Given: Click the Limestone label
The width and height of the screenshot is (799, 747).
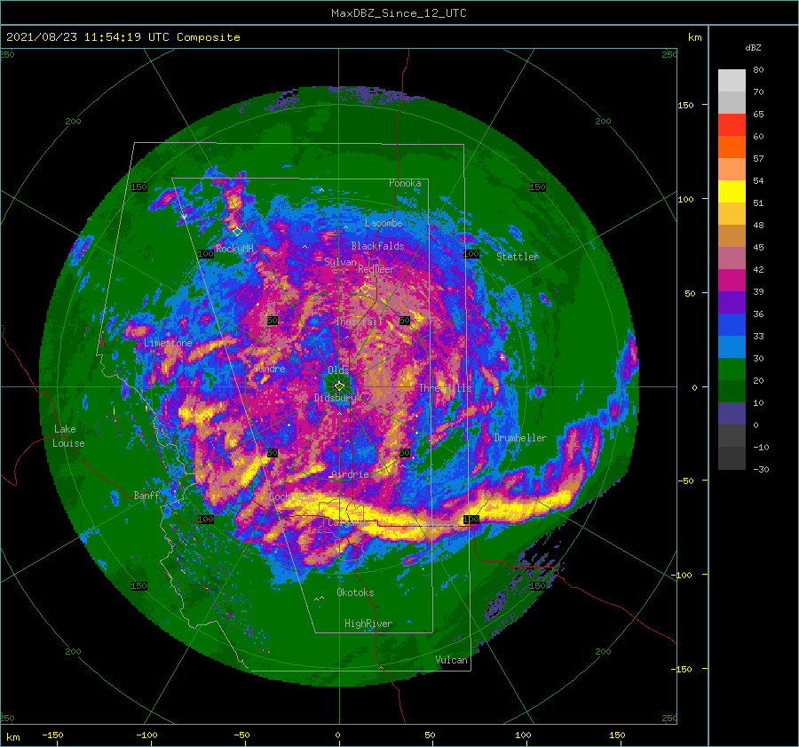Looking at the screenshot, I should [168, 343].
